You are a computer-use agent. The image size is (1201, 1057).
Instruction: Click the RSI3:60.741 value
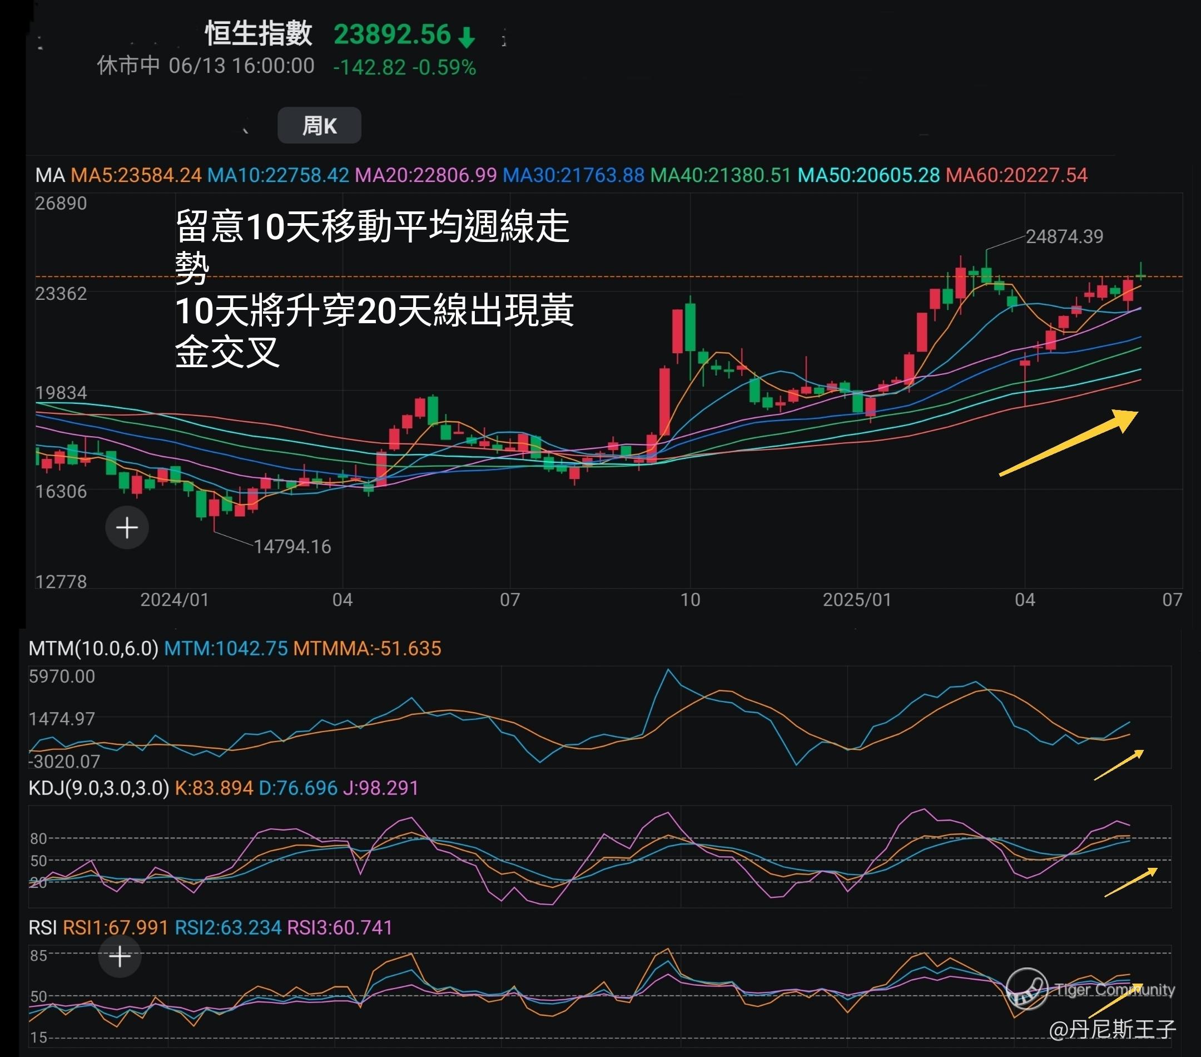(340, 928)
